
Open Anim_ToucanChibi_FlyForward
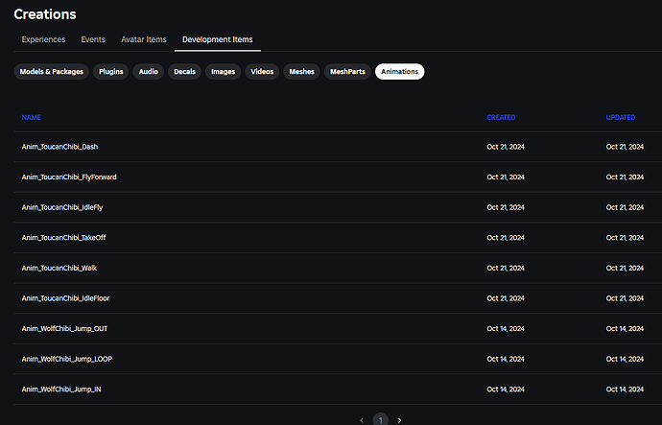[69, 177]
